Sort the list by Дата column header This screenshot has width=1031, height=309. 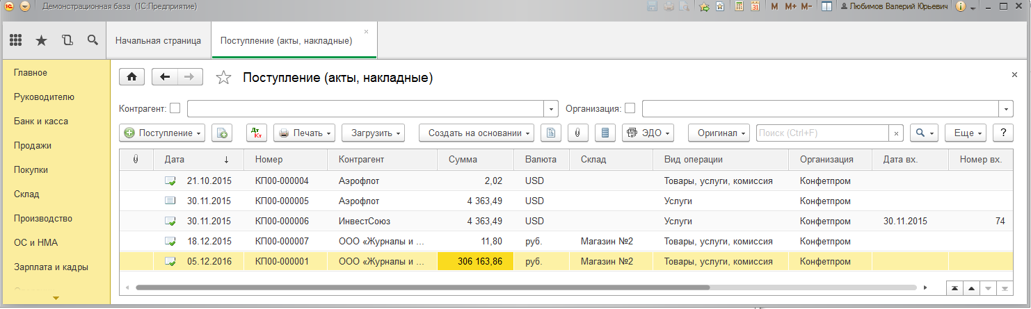click(x=198, y=160)
